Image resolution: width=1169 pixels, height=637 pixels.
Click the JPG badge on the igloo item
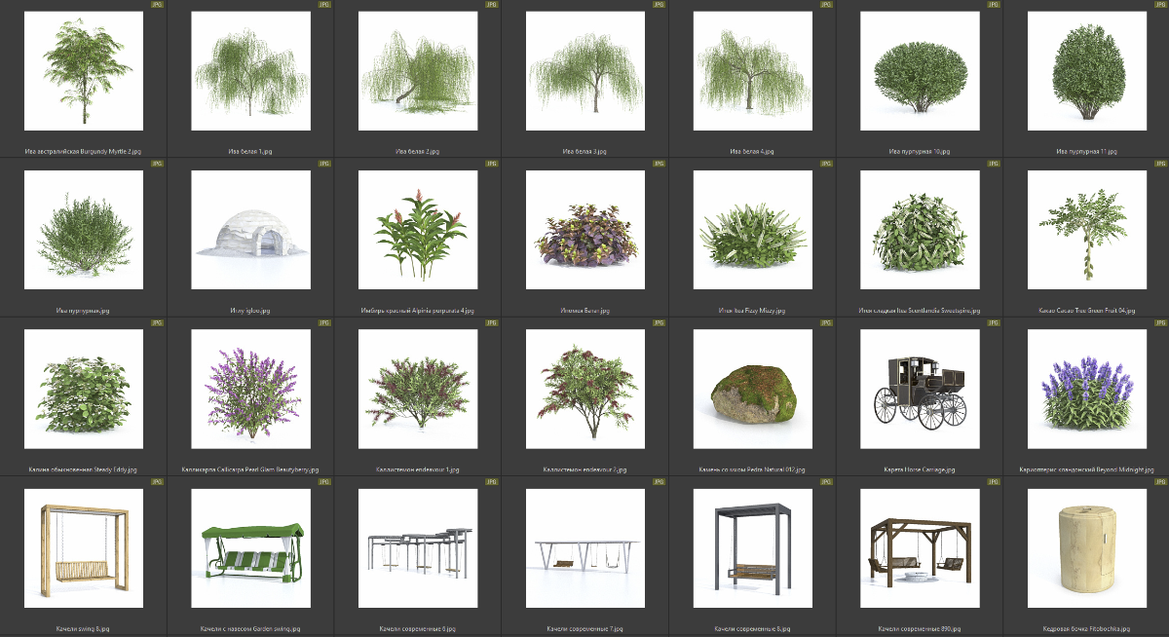[x=324, y=164]
